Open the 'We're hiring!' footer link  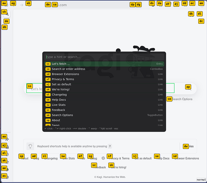point(118,167)
